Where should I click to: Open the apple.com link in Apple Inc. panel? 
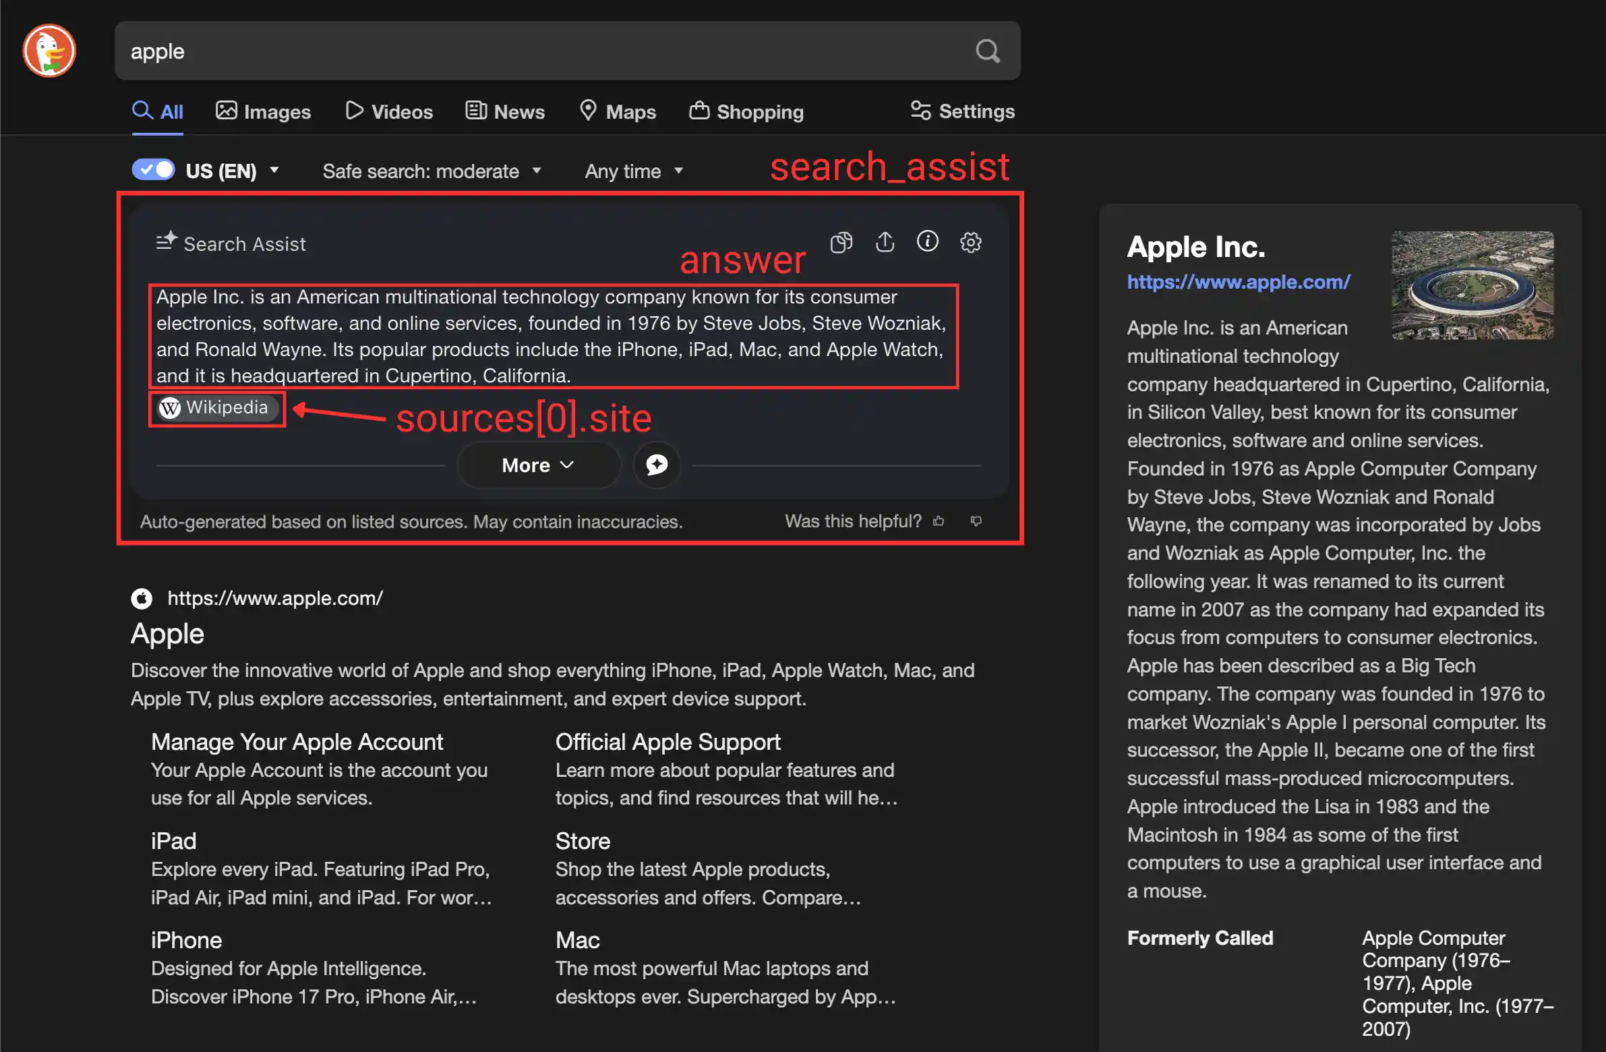1239,282
